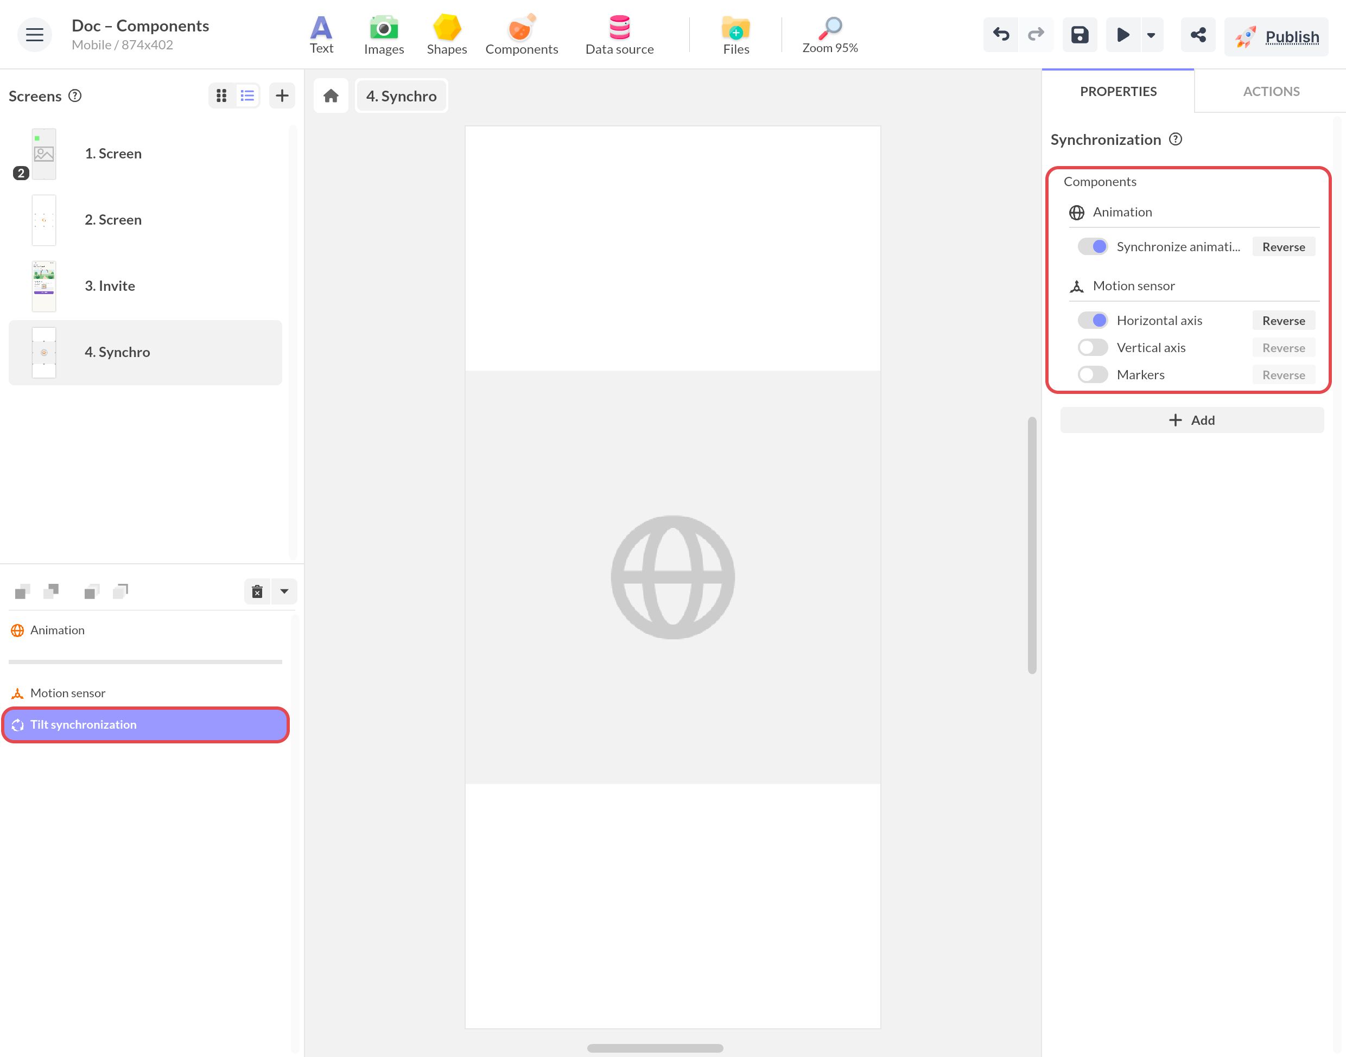Open the Data source tool
This screenshot has width=1346, height=1057.
point(619,35)
